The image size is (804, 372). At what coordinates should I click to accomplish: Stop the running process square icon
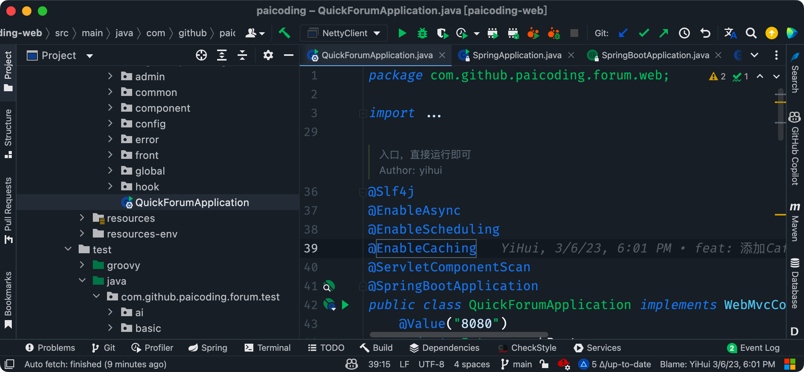tap(574, 33)
